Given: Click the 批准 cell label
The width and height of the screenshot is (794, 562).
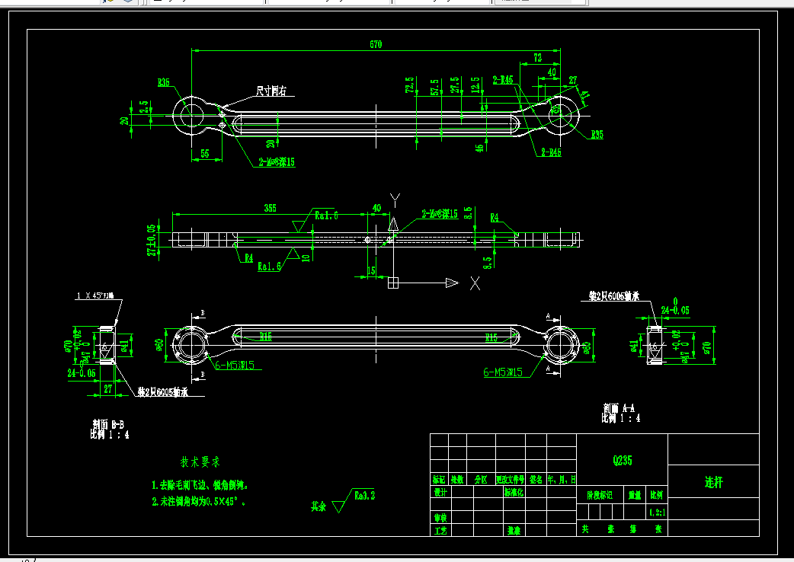Looking at the screenshot, I should pyautogui.click(x=514, y=531).
